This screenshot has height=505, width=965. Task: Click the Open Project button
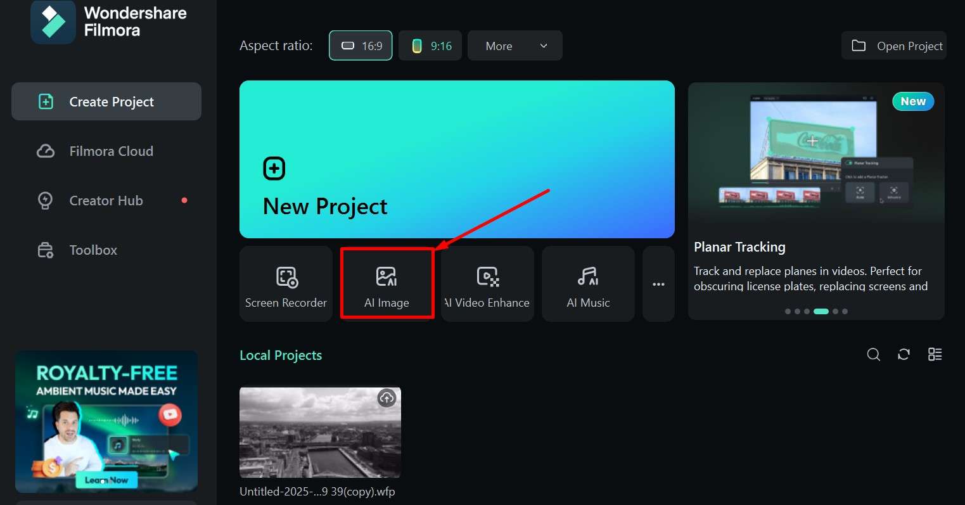pyautogui.click(x=894, y=46)
